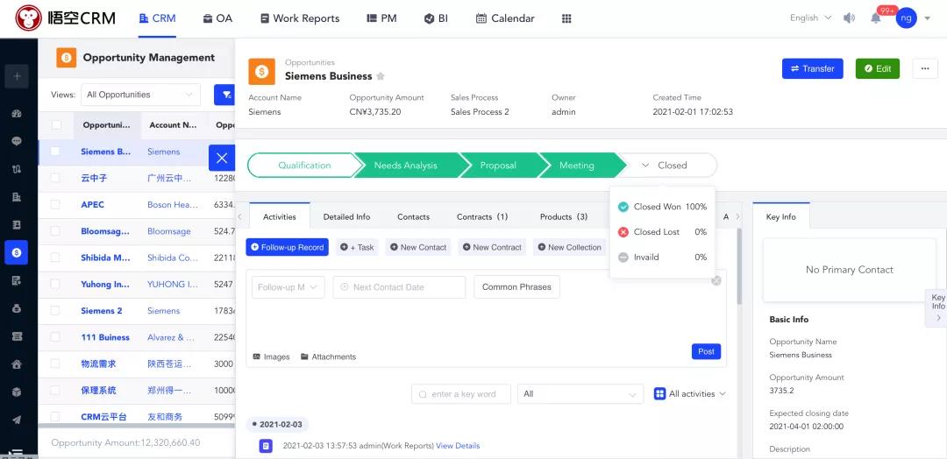Viewport: 947px width, 459px height.
Task: Check the Yuhong In... row checkbox
Action: (55, 284)
